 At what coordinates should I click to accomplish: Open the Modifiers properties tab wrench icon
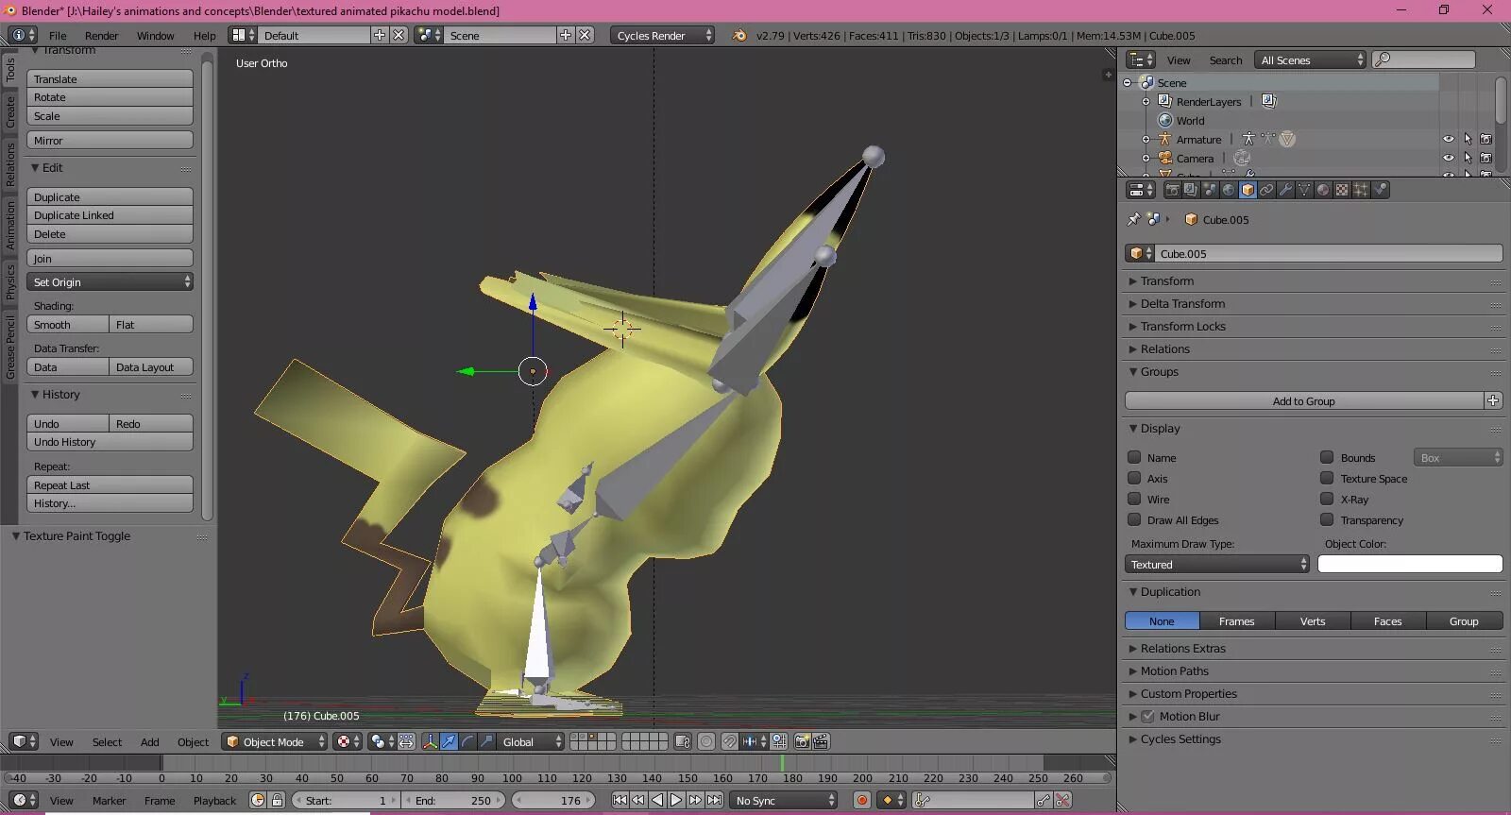[x=1285, y=190]
